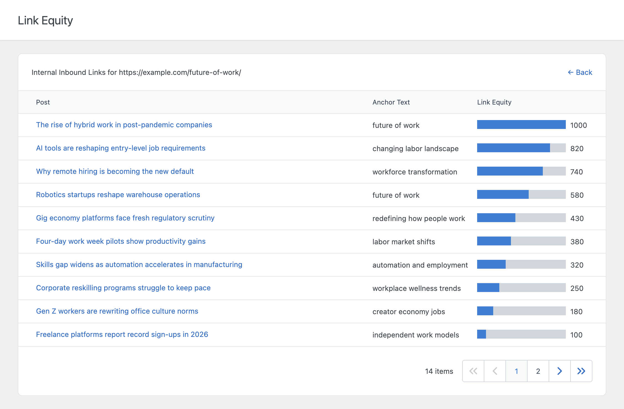
Task: Go to previous page arrow
Action: coord(495,371)
